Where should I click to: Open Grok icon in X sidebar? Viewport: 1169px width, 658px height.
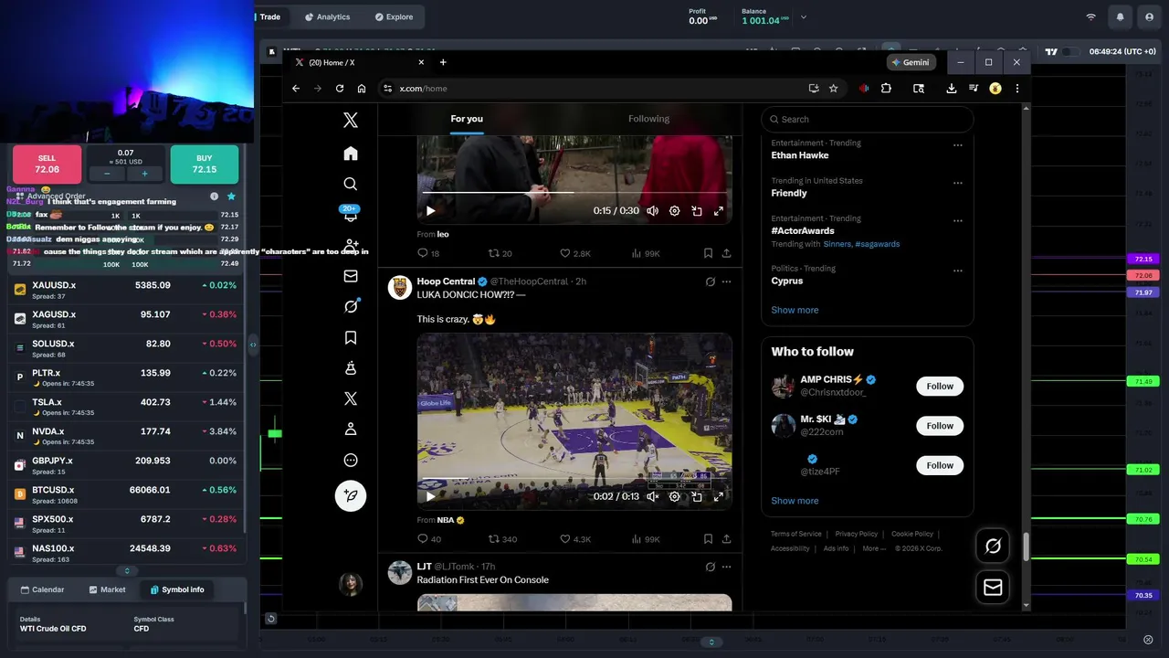(x=351, y=307)
